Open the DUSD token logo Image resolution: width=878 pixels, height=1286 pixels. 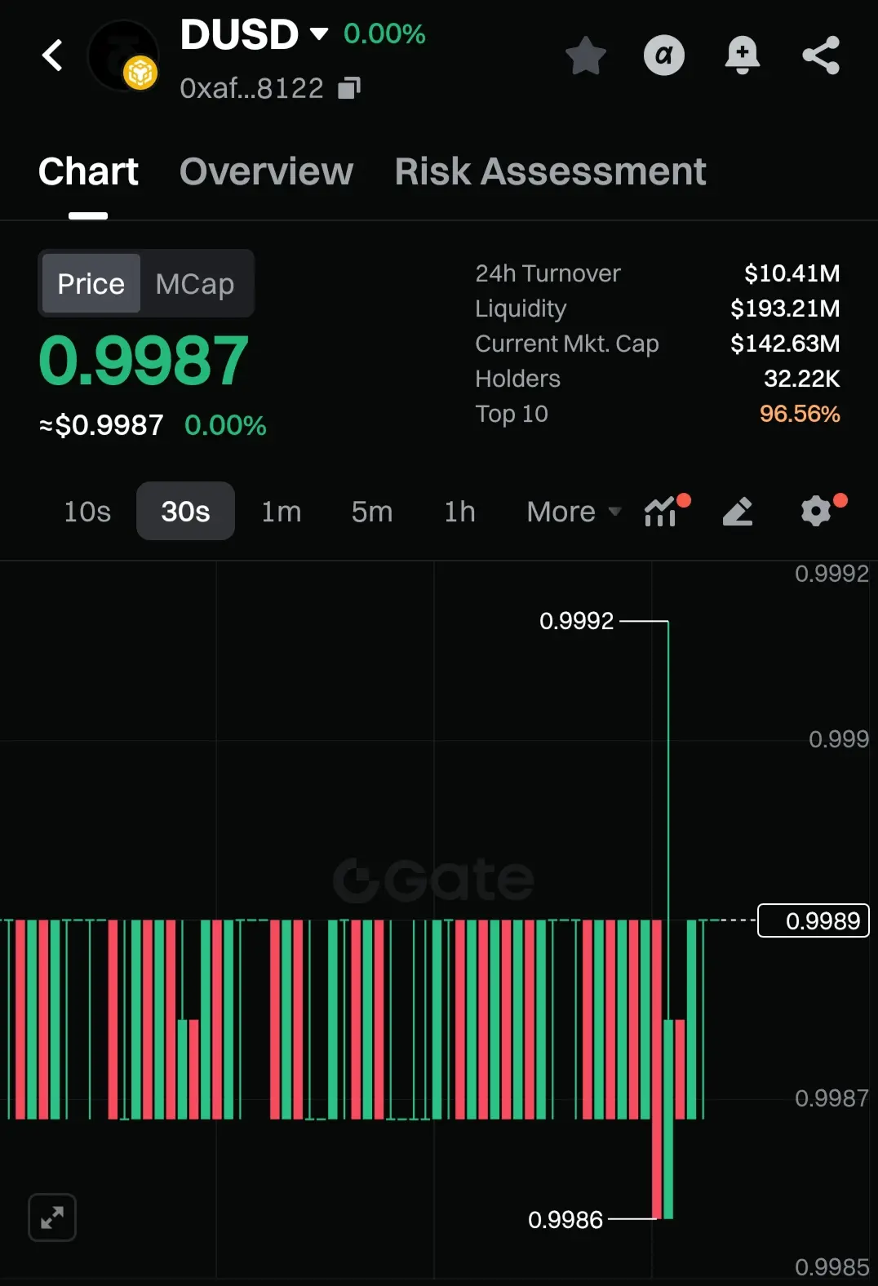(x=122, y=55)
